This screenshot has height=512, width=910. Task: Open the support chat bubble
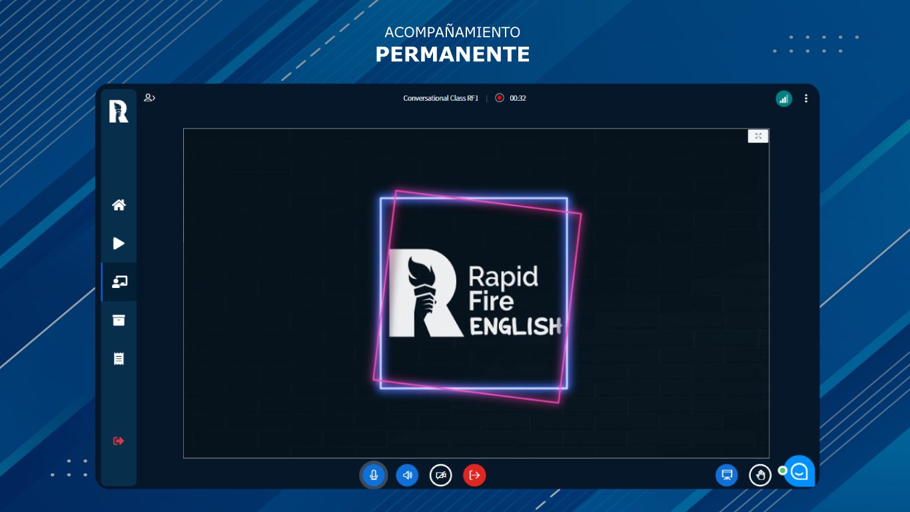pyautogui.click(x=799, y=471)
